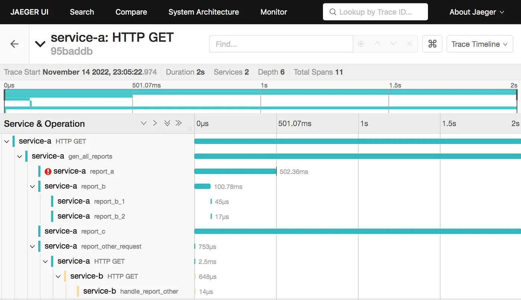Clear search with the X icon
Screen dimensions: 521x300
coord(409,44)
